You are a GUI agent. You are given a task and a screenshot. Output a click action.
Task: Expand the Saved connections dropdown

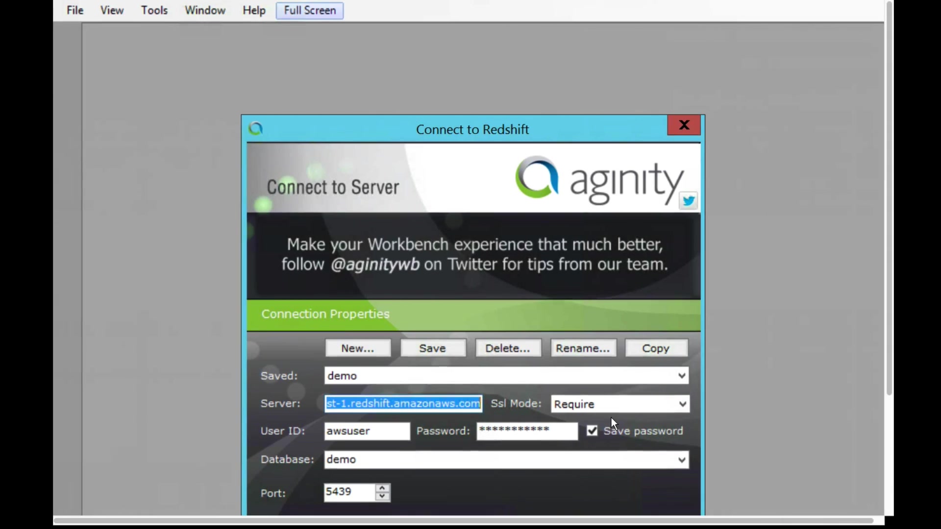[681, 376]
